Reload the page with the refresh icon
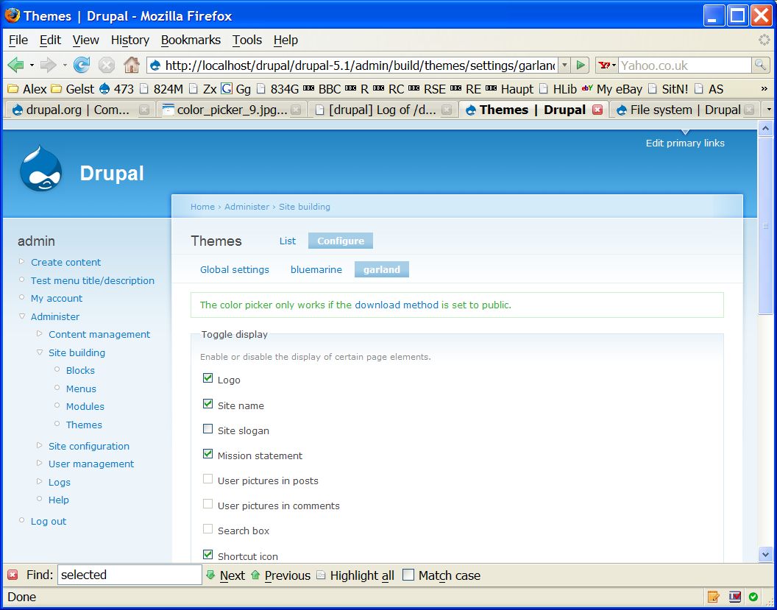The width and height of the screenshot is (777, 610). 81,65
